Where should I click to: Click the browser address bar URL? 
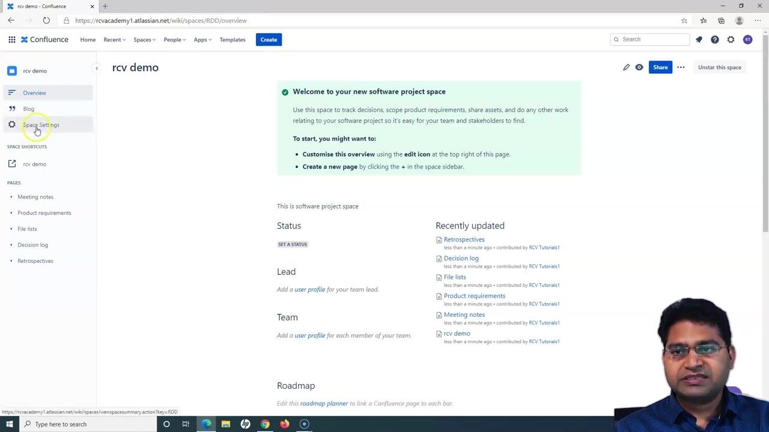161,20
